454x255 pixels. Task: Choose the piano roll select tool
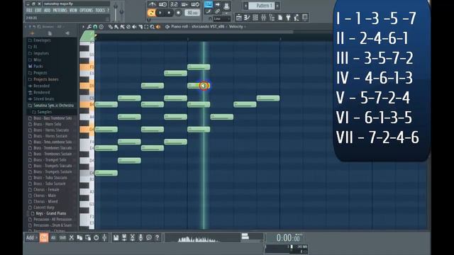[146, 27]
